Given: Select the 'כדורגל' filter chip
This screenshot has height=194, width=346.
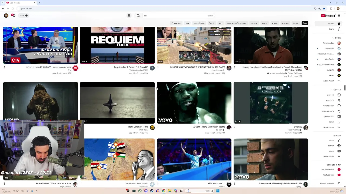Looking at the screenshot, I should click(212, 23).
